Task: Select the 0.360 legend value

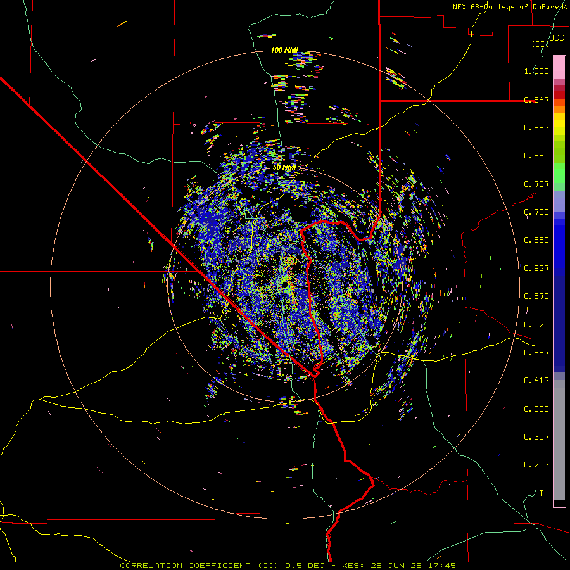Action: 536,409
